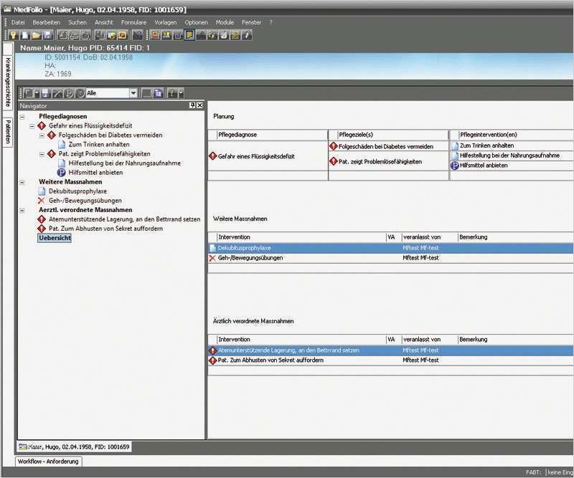574x478 pixels.
Task: Click the blue P icon beside Hilfsmittel anbieten in Navigator
Action: tap(61, 173)
